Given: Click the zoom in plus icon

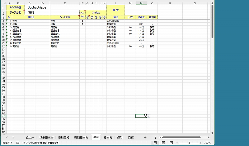Looking at the screenshot, I should coord(201,143).
